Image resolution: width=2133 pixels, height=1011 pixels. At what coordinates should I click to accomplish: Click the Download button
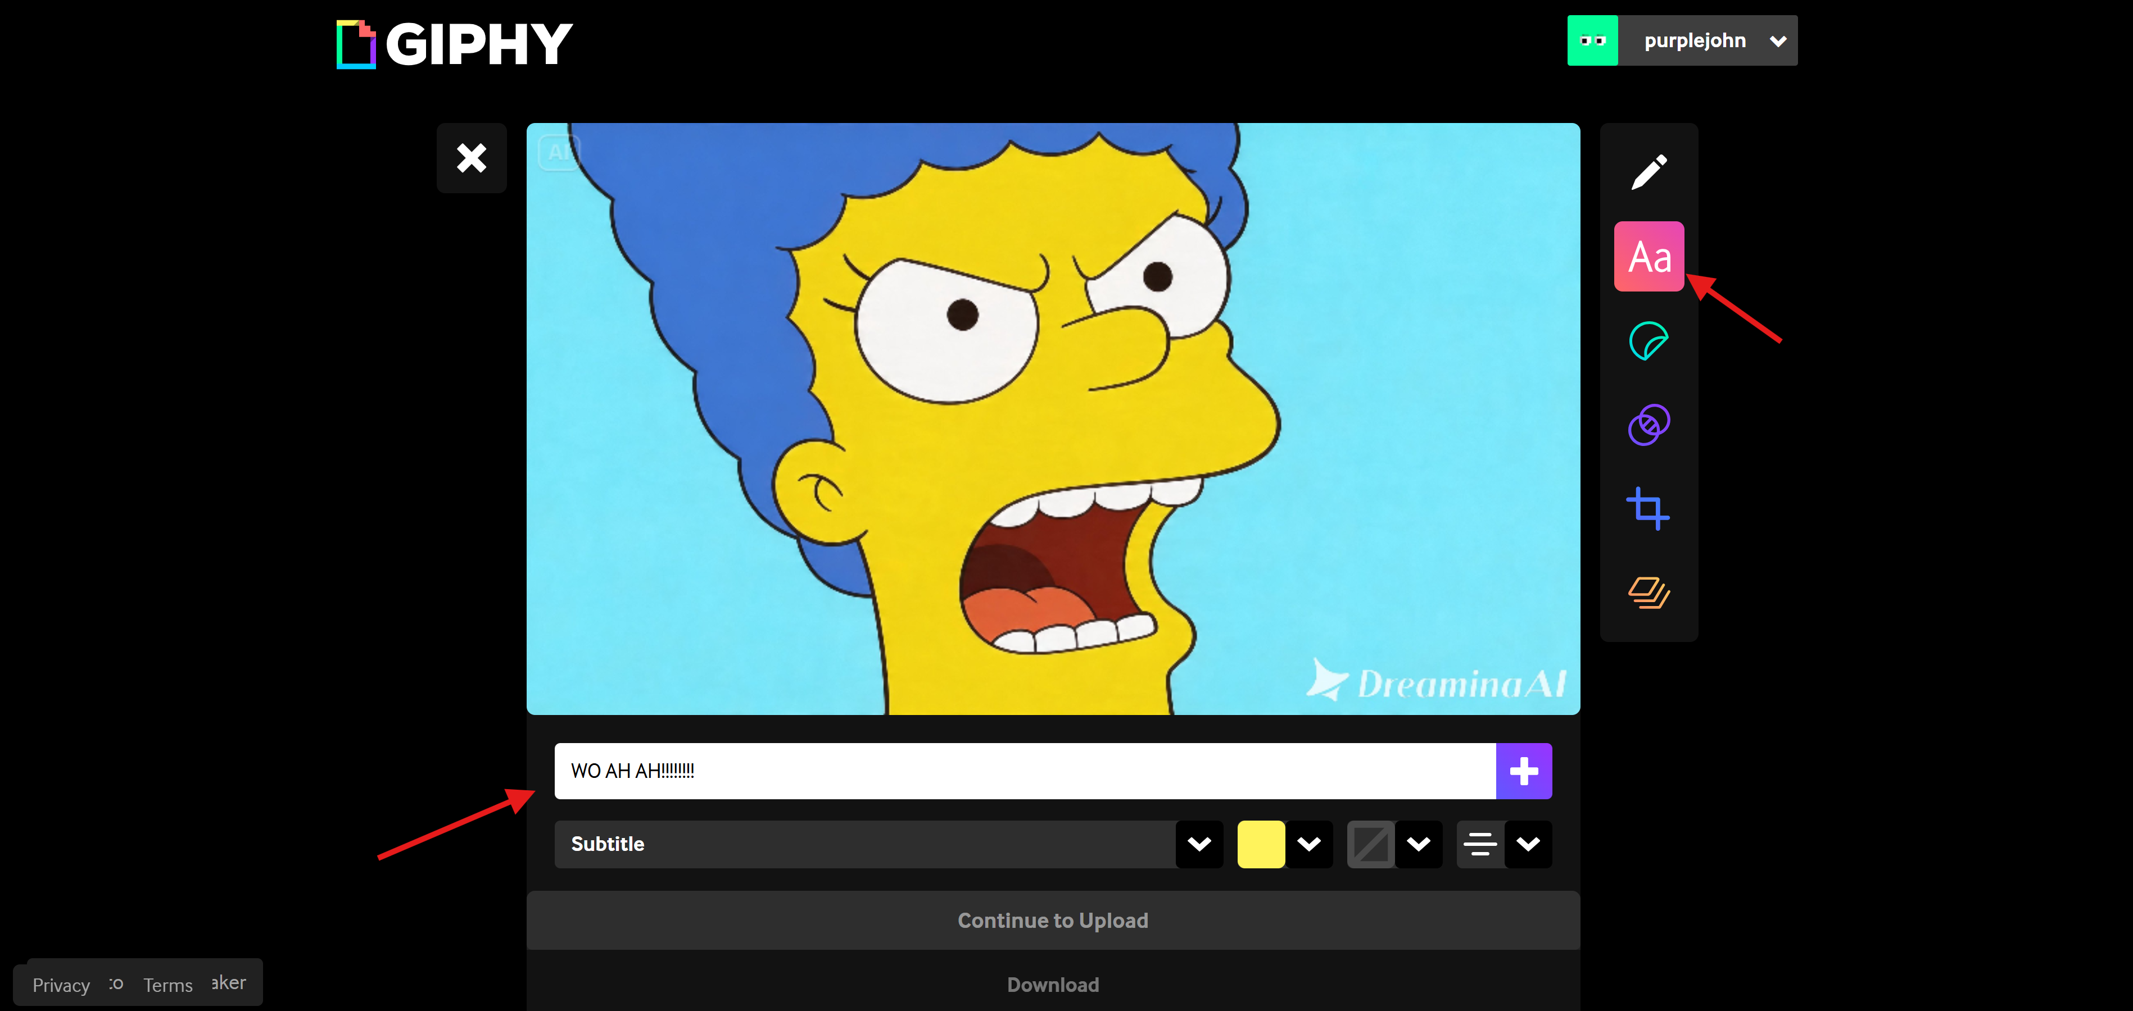point(1053,985)
